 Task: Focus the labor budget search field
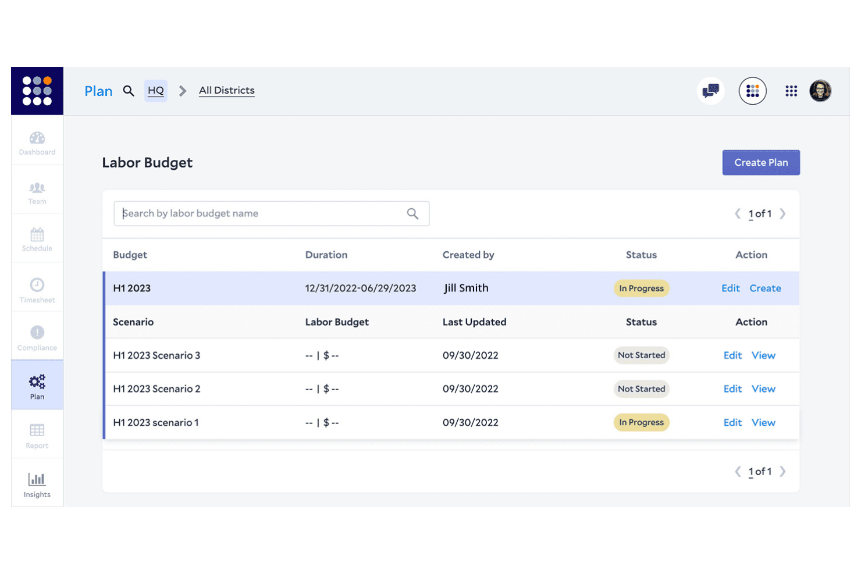(x=262, y=213)
